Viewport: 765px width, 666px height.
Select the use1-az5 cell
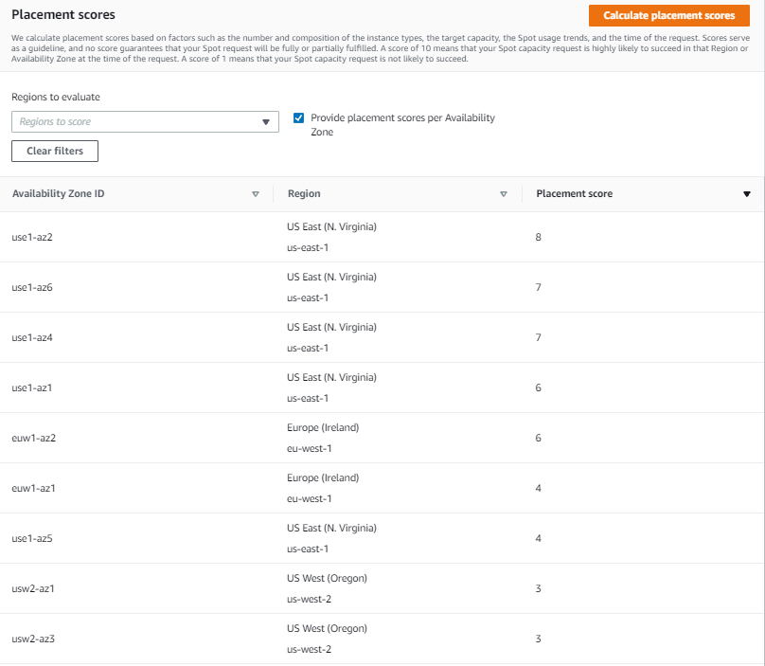(32, 538)
